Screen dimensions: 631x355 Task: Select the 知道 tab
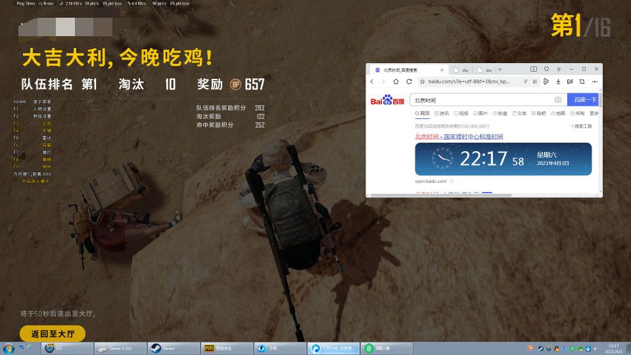[500, 114]
